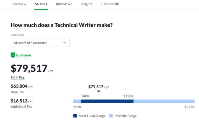The width and height of the screenshot is (199, 124).
Task: Click the chevron in the Experience dropdown
Action: [x=65, y=43]
